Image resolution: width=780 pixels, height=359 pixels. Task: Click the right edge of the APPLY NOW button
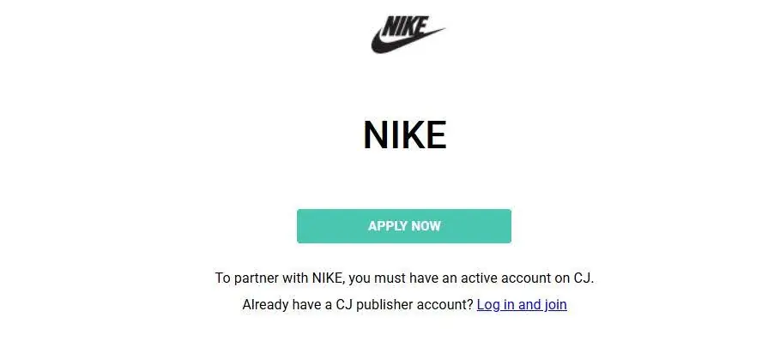click(x=506, y=226)
